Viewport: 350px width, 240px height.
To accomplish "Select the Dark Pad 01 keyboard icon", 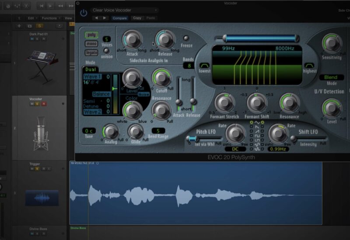I will (x=42, y=66).
